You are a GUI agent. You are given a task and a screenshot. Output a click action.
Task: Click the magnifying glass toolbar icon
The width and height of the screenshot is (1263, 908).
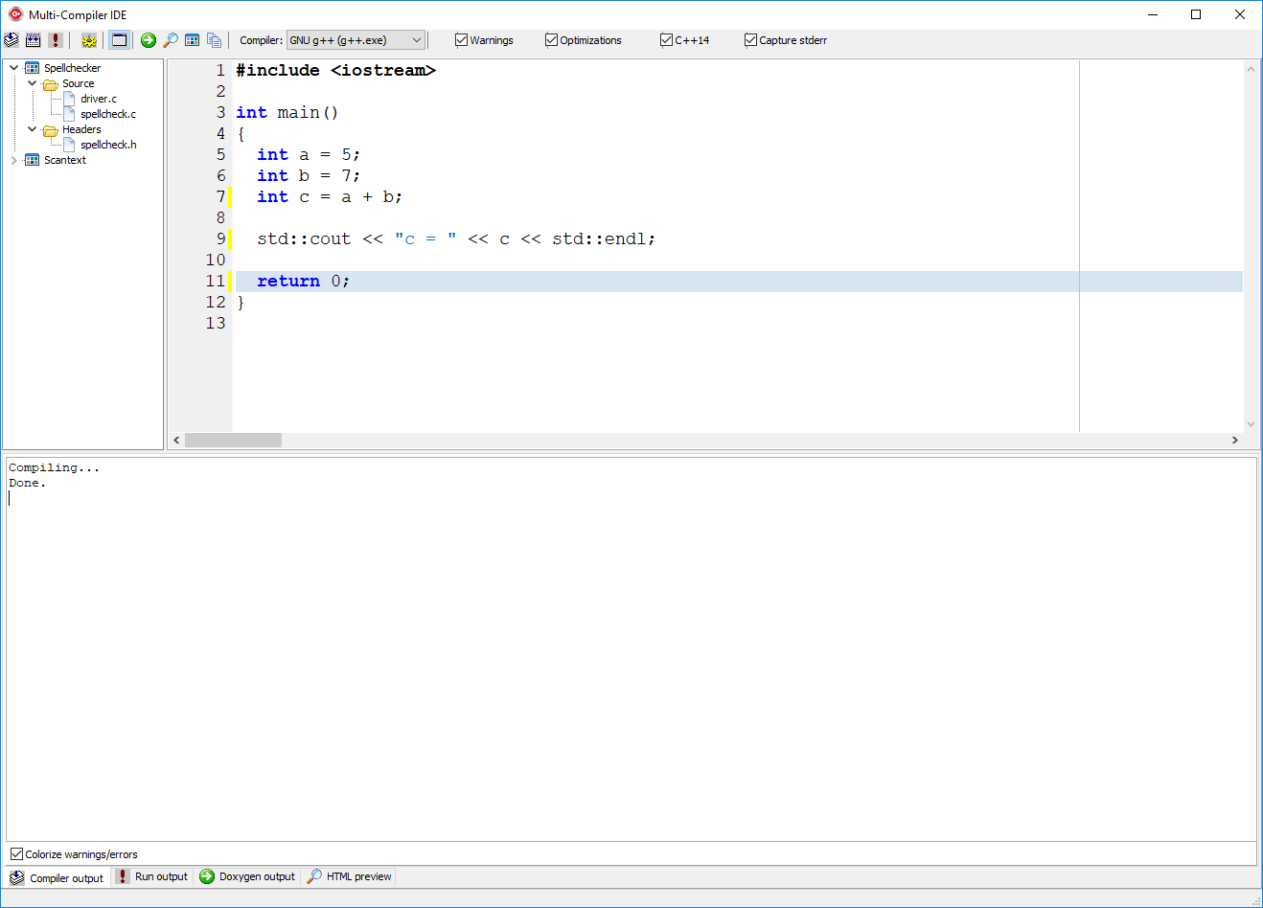pyautogui.click(x=171, y=40)
